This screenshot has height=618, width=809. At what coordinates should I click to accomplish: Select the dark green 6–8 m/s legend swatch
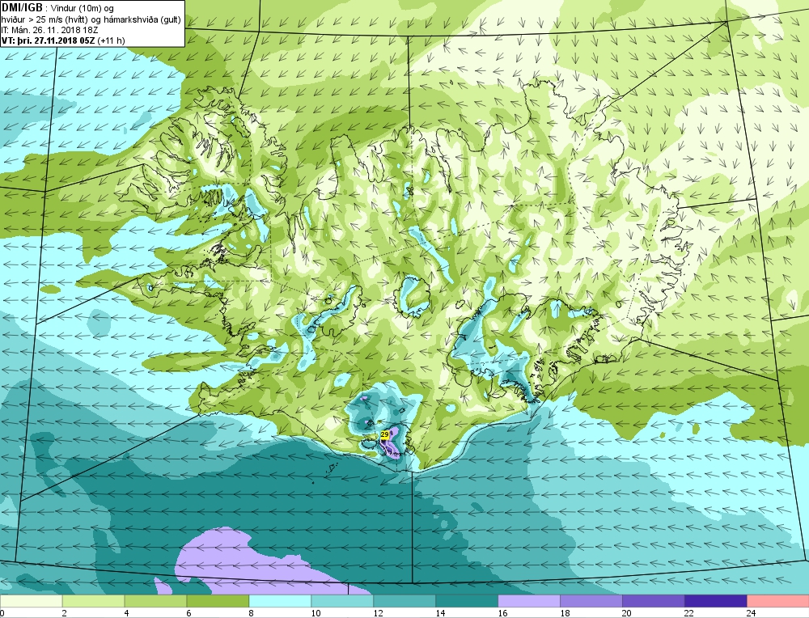click(218, 601)
